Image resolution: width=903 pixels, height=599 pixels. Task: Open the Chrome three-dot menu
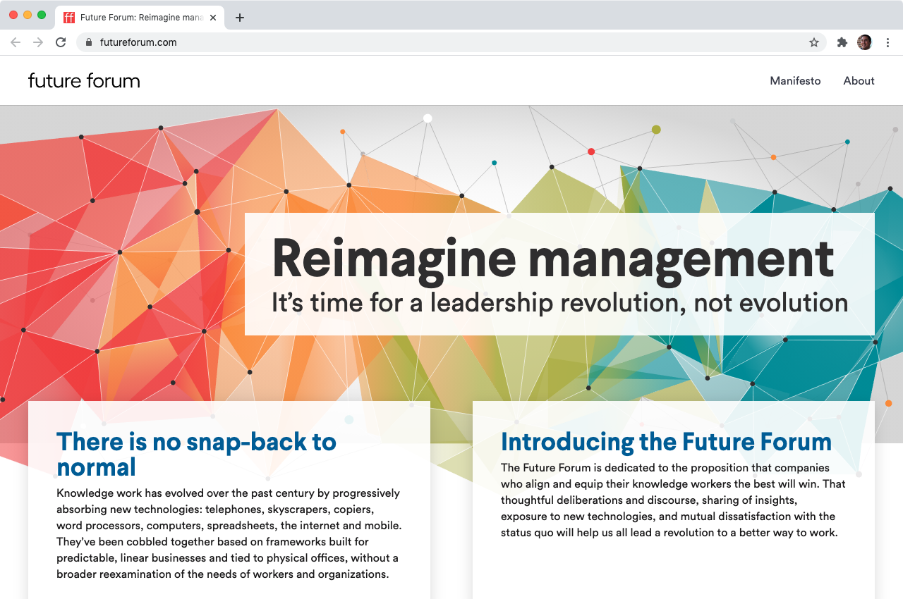[887, 42]
